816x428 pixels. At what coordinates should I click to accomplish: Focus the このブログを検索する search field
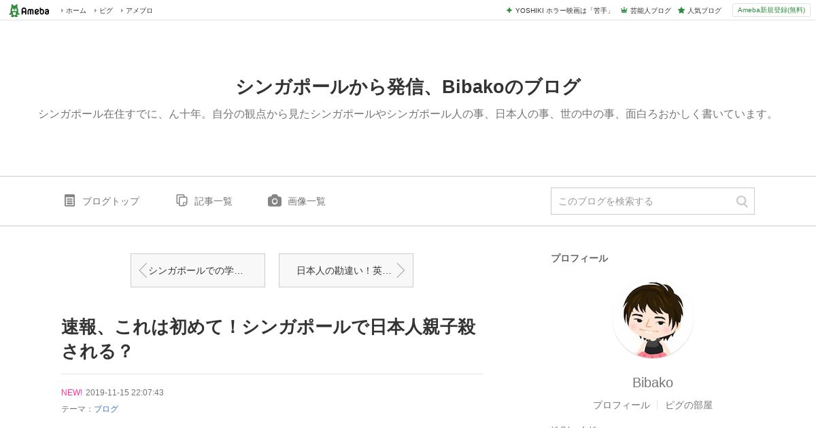tap(643, 201)
